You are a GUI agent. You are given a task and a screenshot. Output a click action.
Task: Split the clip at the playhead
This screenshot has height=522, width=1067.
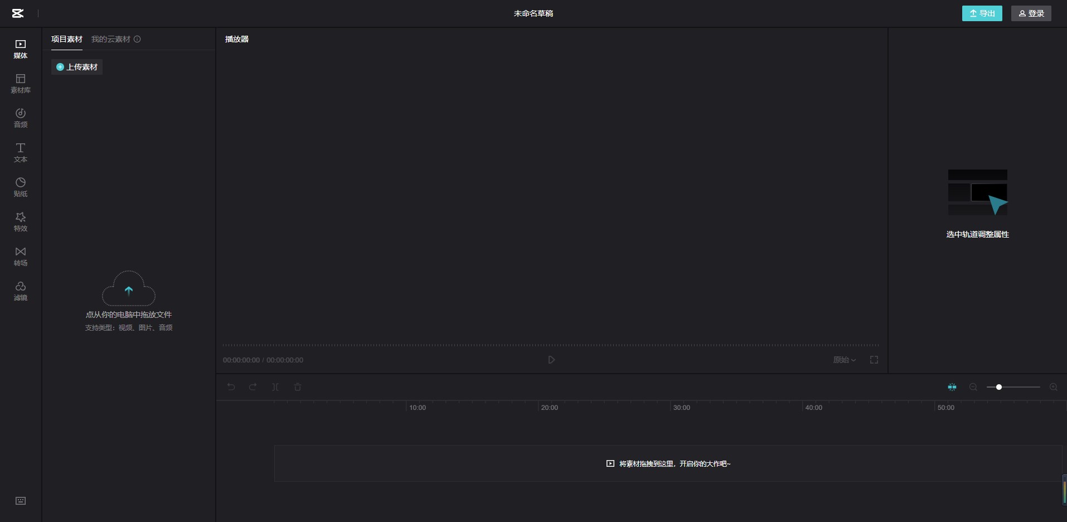275,387
